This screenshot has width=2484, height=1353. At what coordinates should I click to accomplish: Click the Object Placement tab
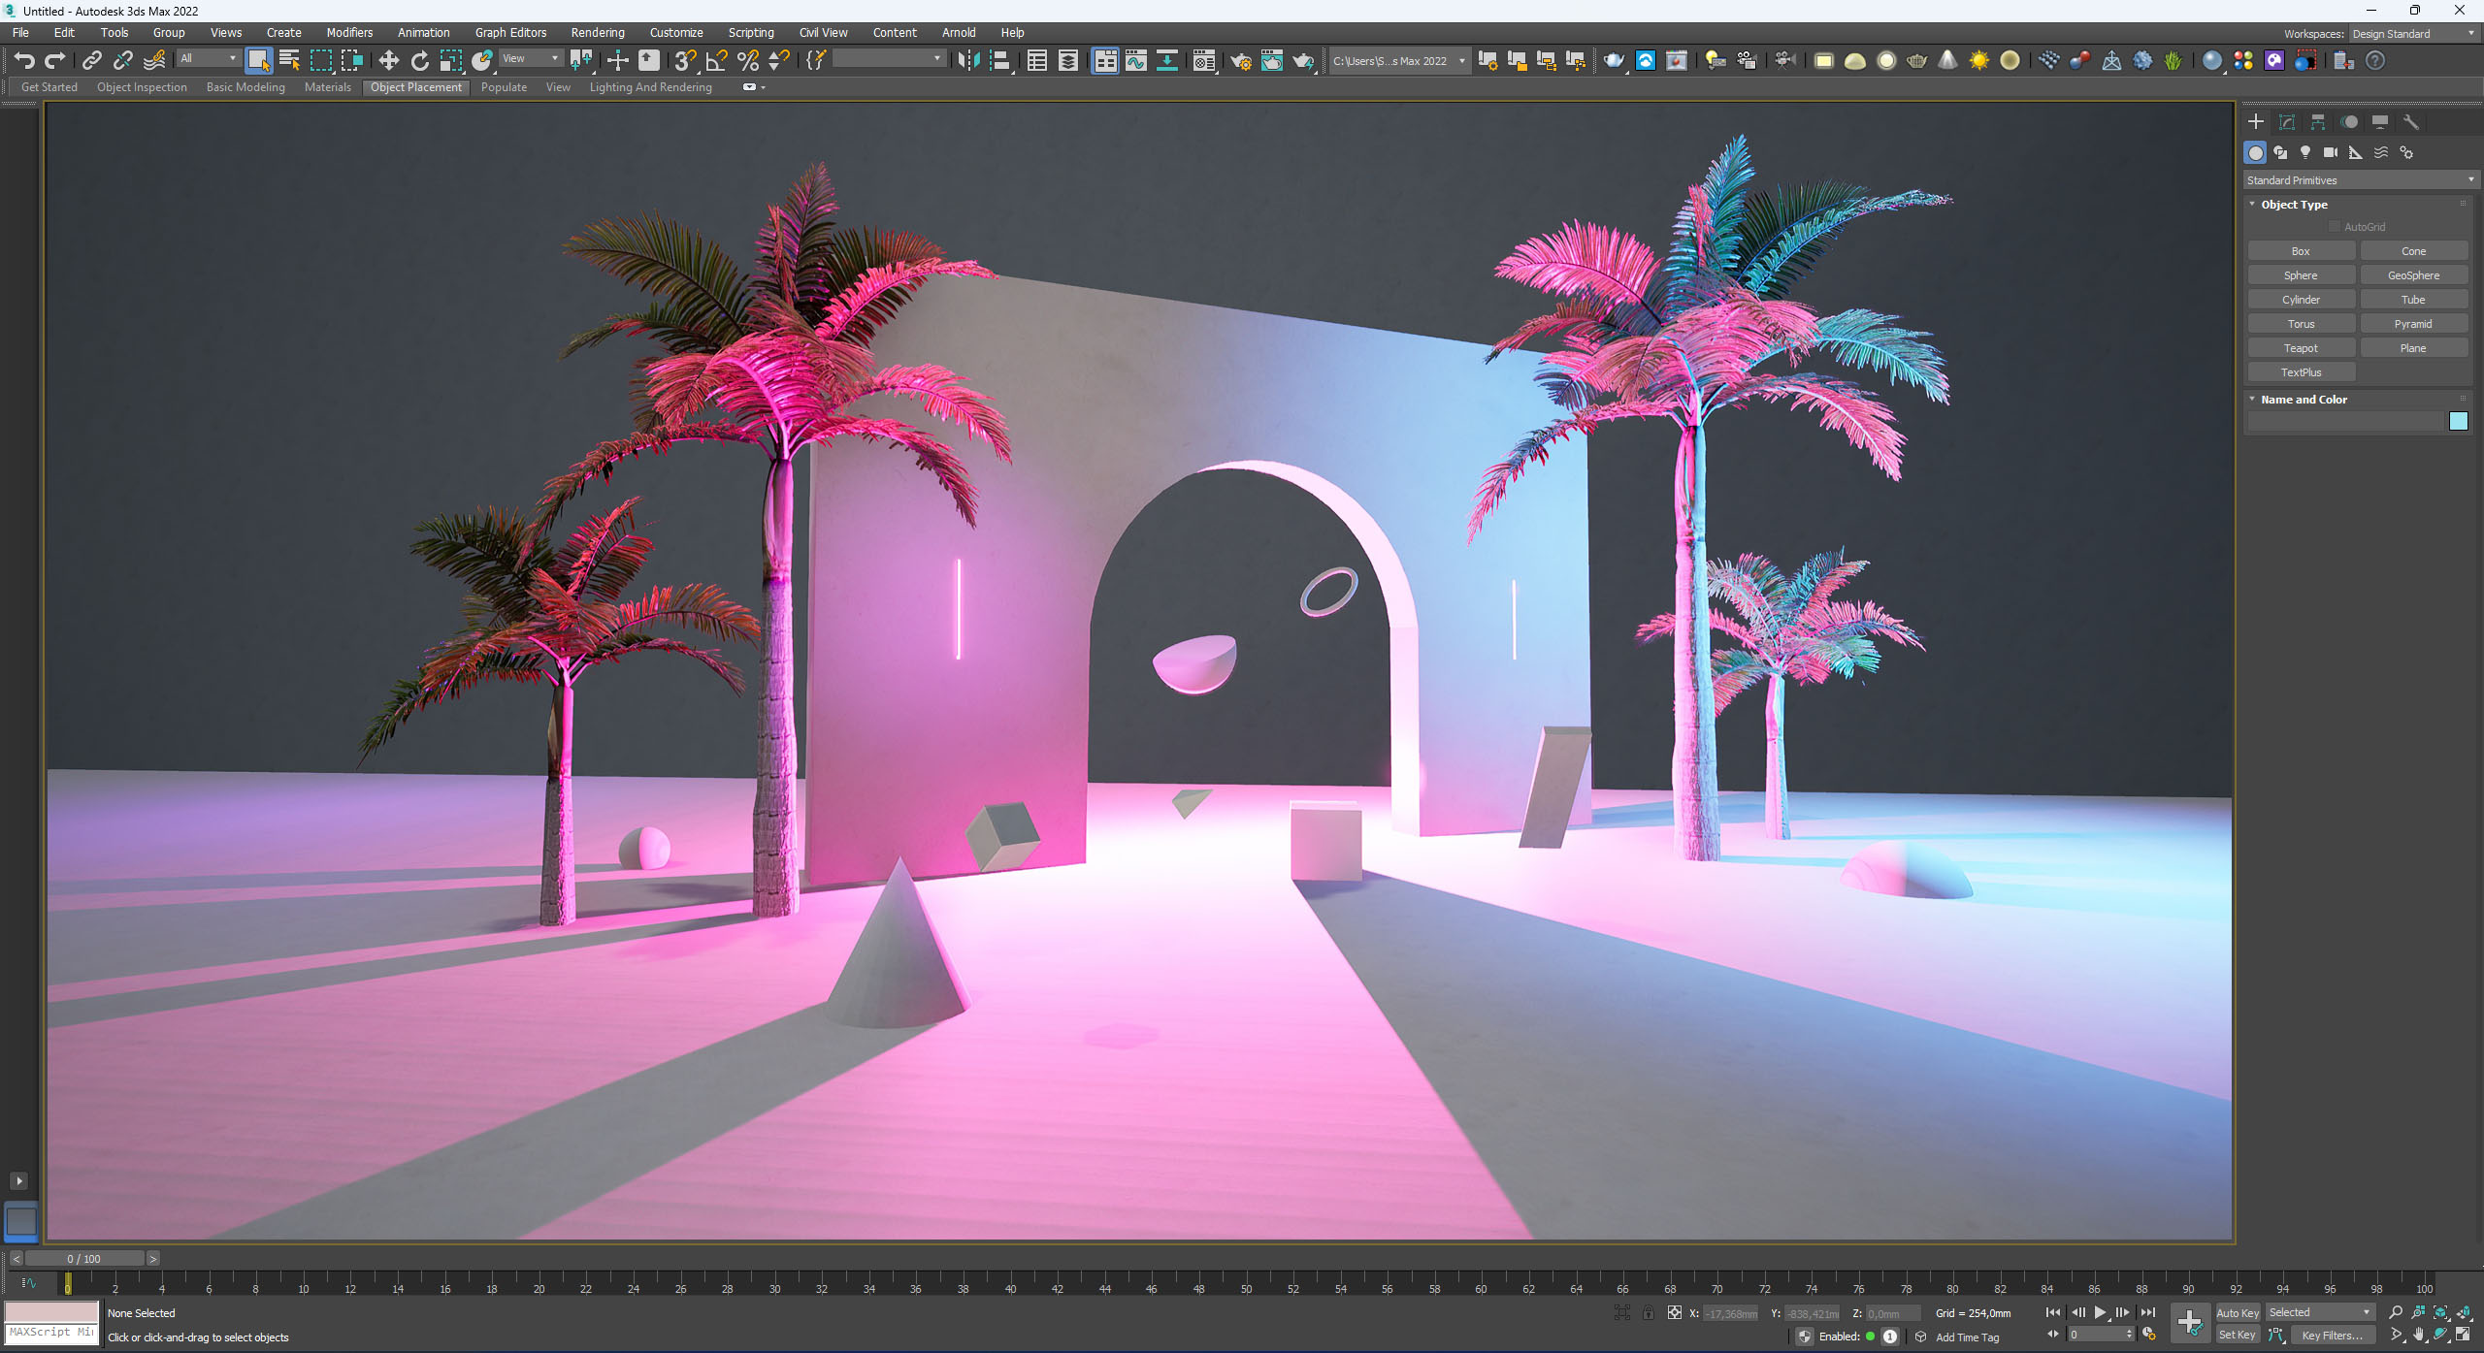415,85
